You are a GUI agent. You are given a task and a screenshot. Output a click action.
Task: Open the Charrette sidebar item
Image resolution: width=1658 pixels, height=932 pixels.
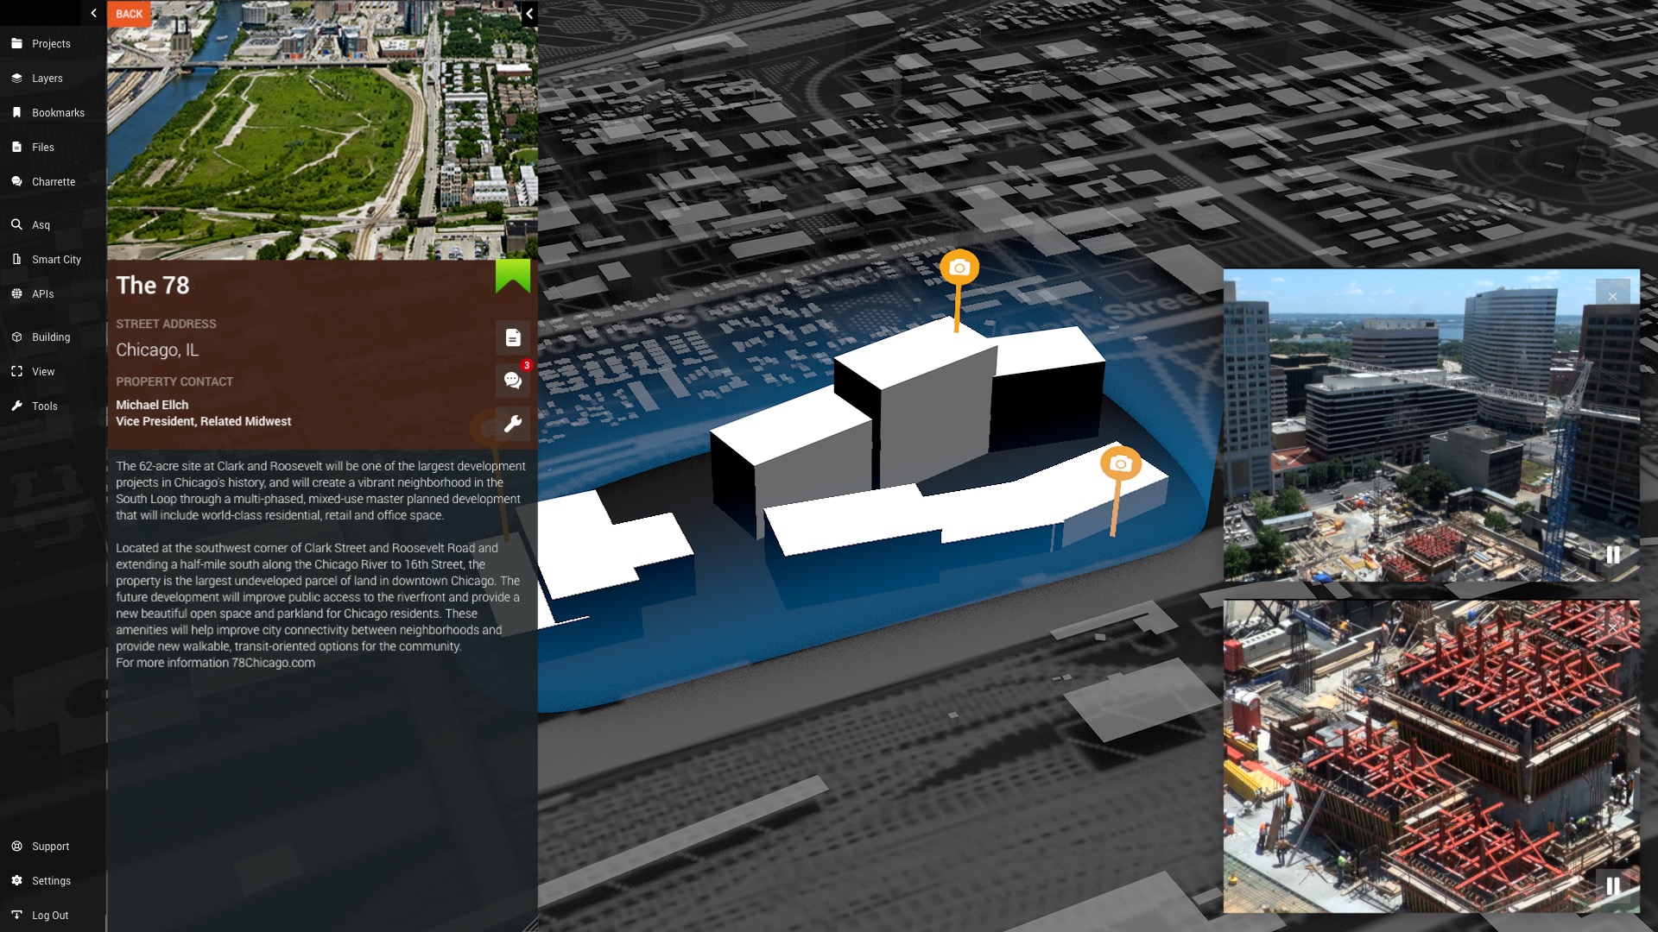53,182
